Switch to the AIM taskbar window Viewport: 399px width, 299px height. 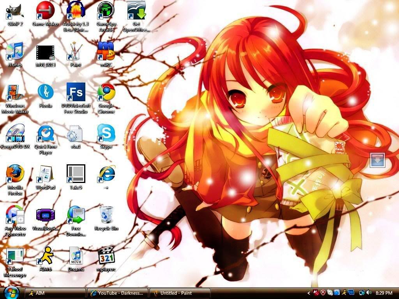(x=55, y=293)
